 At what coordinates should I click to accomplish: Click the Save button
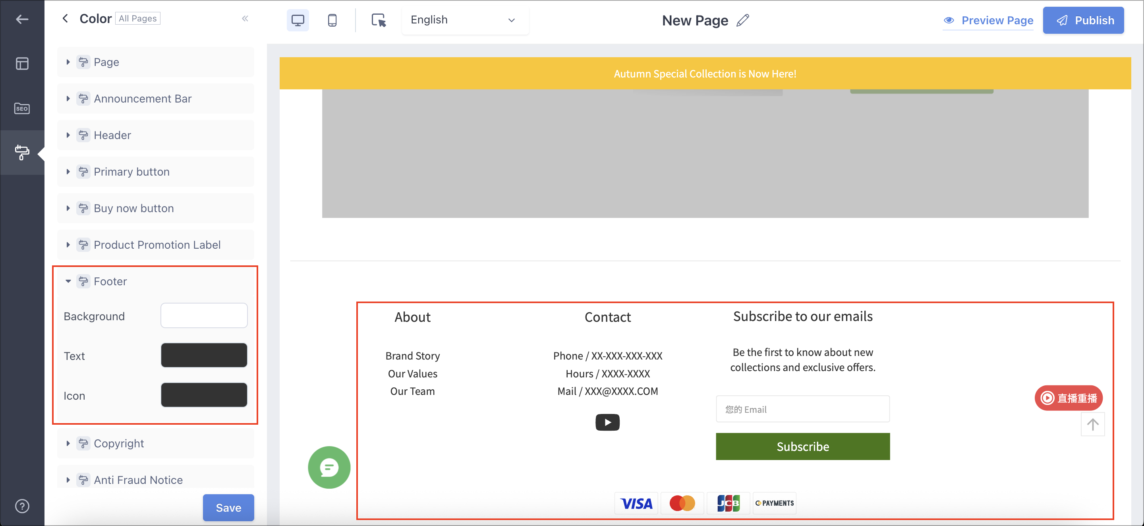(x=228, y=507)
